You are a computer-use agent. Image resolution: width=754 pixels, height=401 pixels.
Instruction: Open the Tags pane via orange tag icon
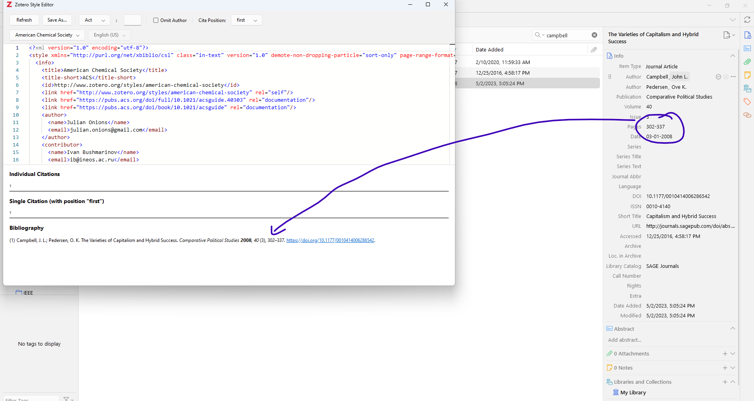click(747, 102)
